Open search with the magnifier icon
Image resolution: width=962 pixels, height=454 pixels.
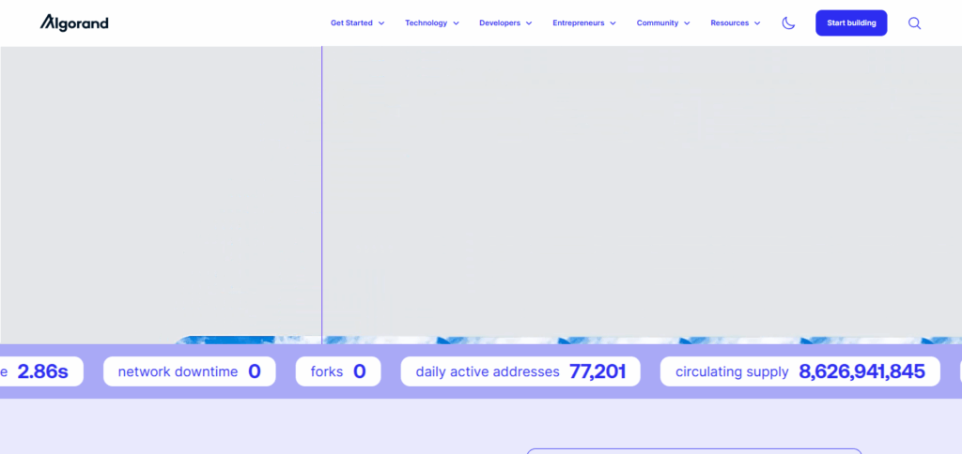pos(914,23)
